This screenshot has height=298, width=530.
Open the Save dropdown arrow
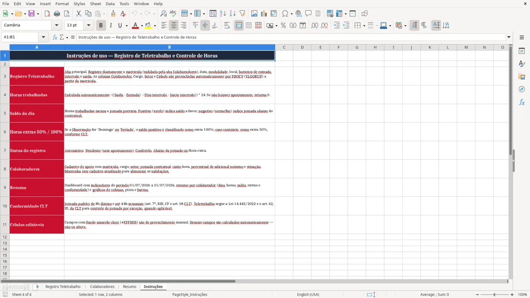pos(38,14)
